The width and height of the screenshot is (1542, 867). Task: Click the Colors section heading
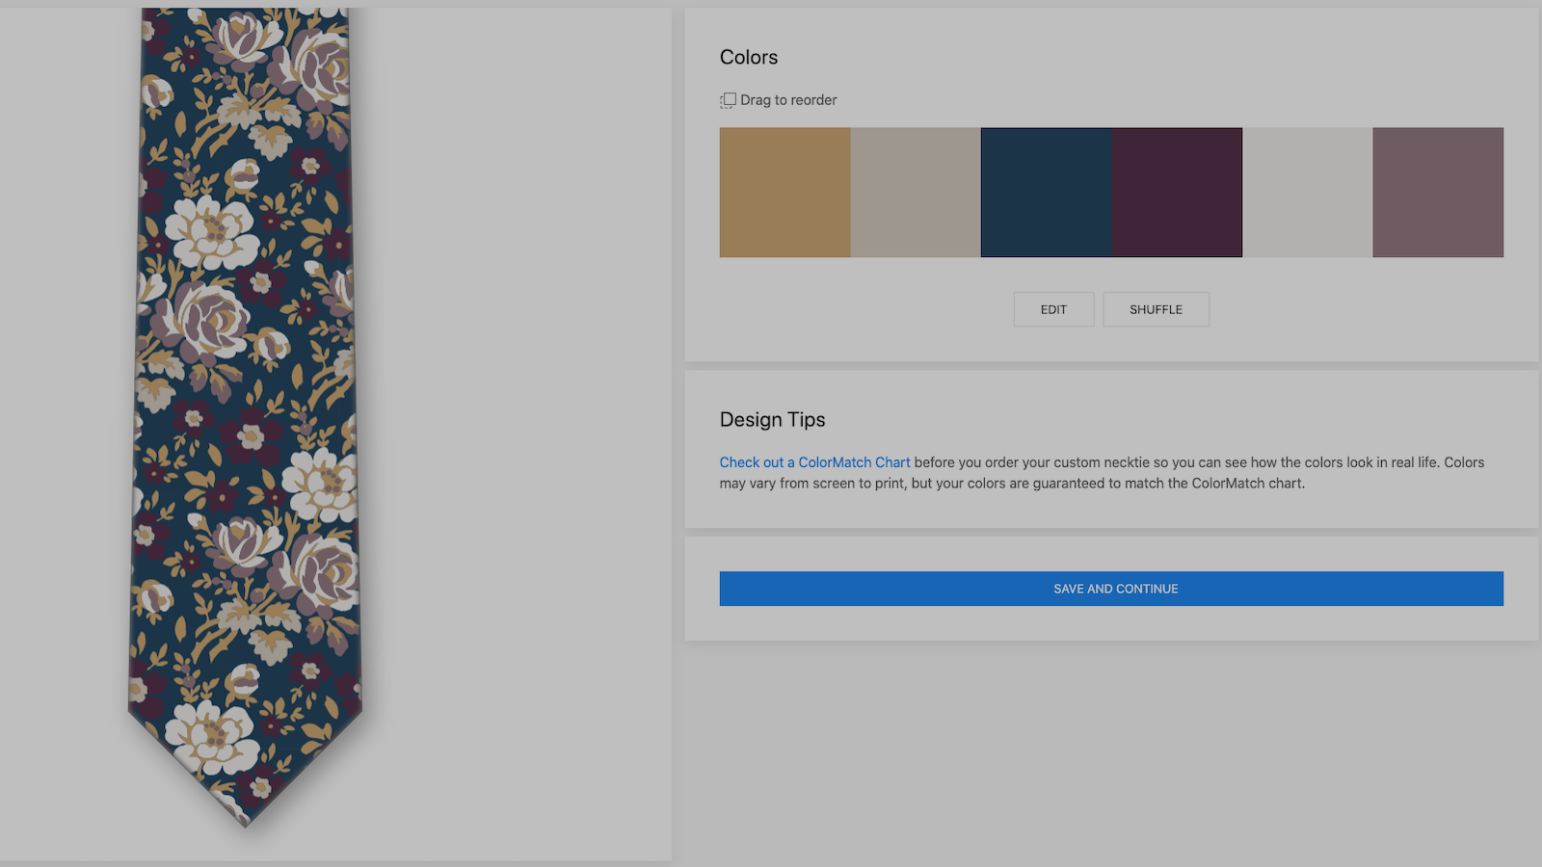[x=749, y=57]
